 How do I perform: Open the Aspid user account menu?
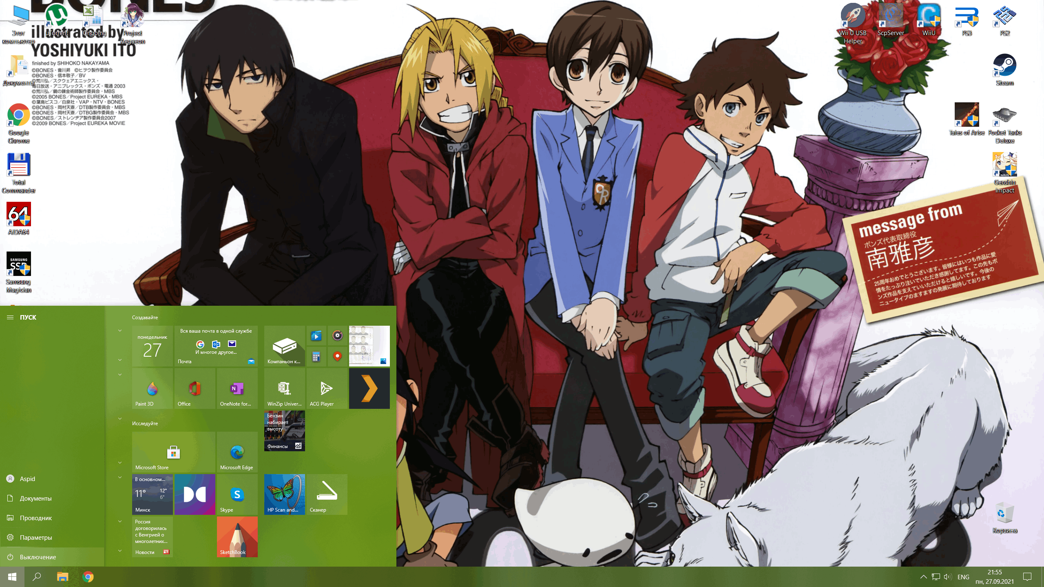[x=52, y=479]
